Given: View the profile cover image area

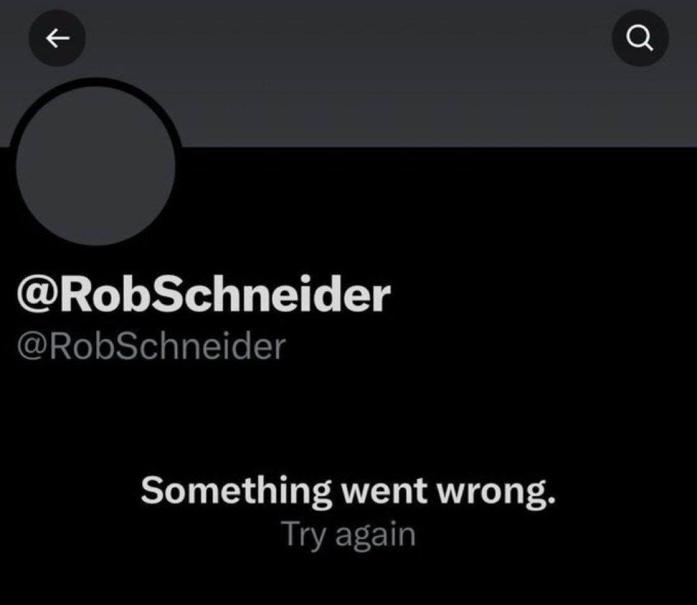Looking at the screenshot, I should coord(348,73).
